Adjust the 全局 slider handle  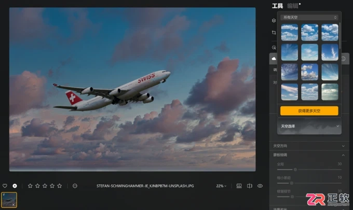coord(295,170)
